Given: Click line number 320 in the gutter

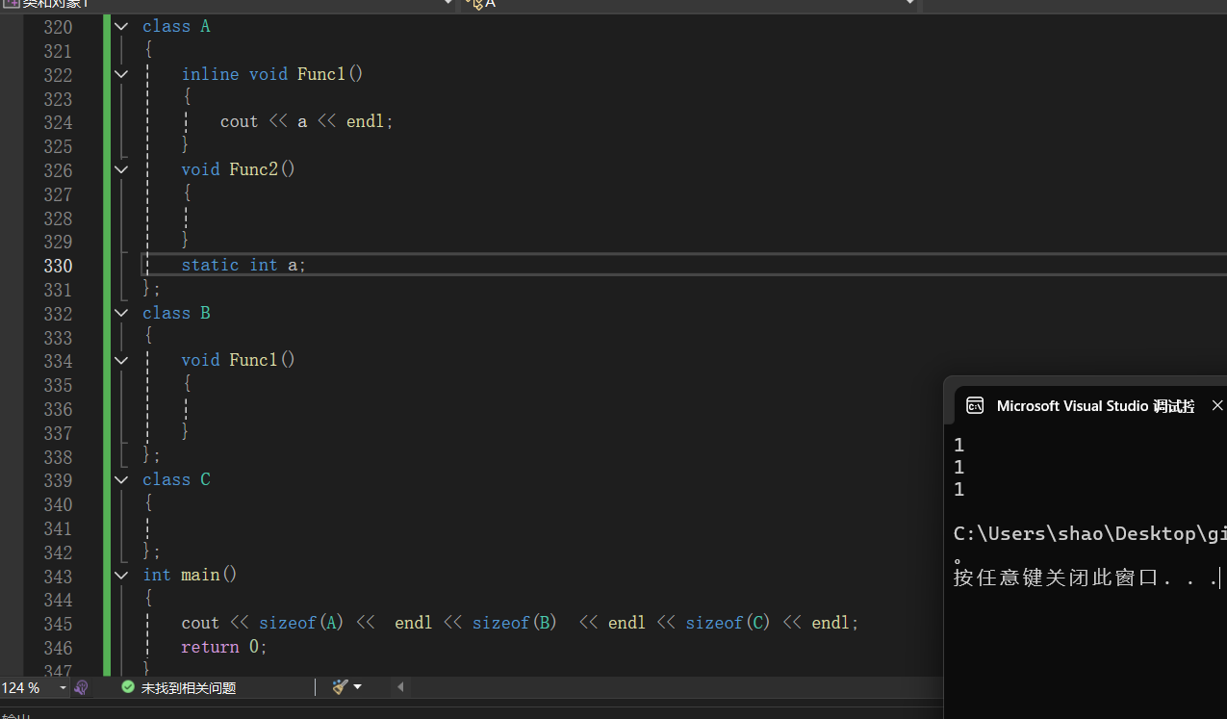Looking at the screenshot, I should [58, 27].
